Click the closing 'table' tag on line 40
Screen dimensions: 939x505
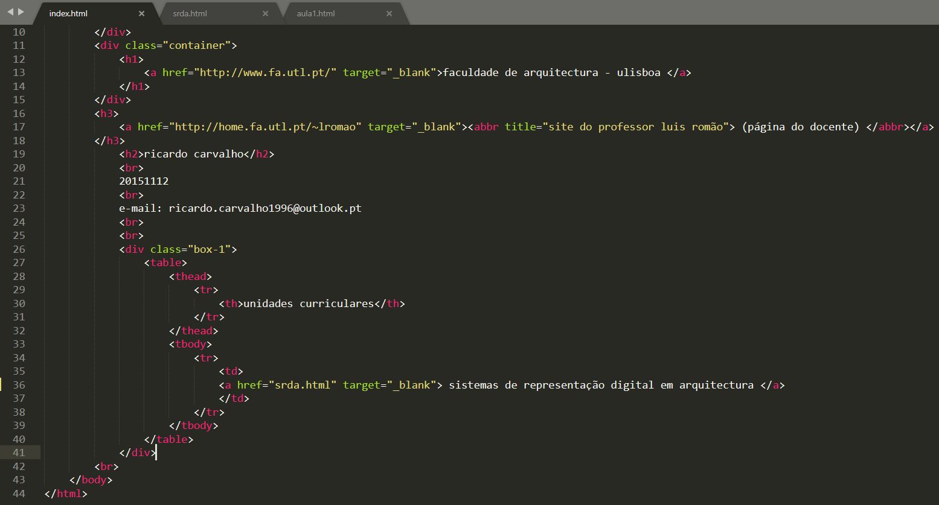[x=168, y=439]
